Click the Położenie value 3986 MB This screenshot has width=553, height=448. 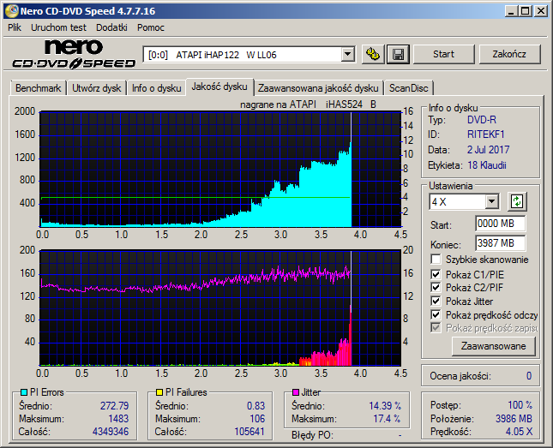coord(514,419)
